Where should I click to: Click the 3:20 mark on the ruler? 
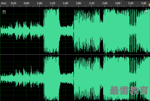(131, 3)
